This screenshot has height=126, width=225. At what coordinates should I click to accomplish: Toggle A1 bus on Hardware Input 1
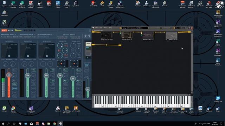(15, 70)
